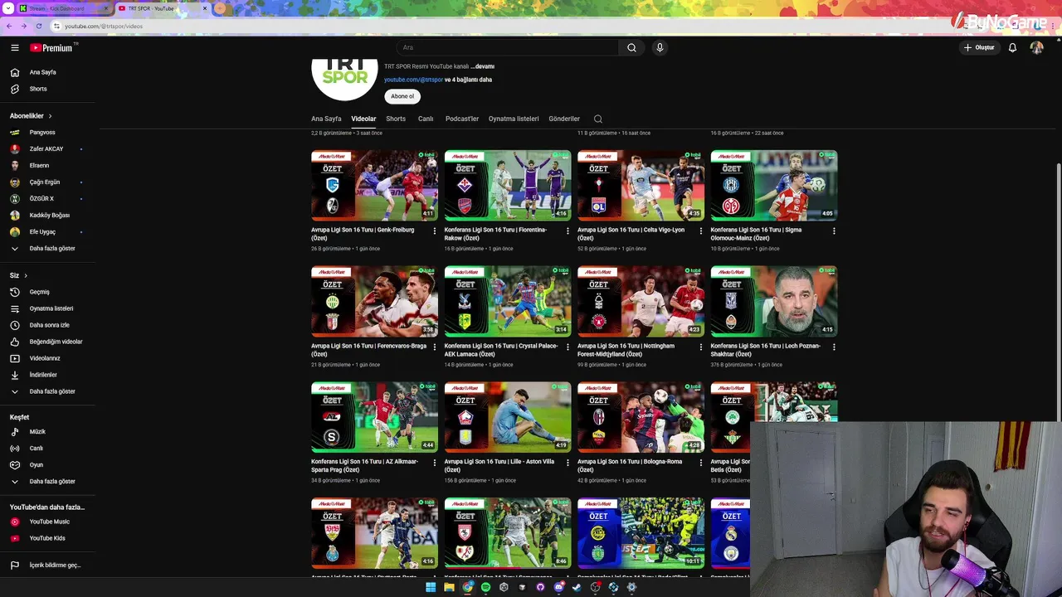Open Bologna-Roma video title
This screenshot has height=597, width=1062.
coord(630,466)
